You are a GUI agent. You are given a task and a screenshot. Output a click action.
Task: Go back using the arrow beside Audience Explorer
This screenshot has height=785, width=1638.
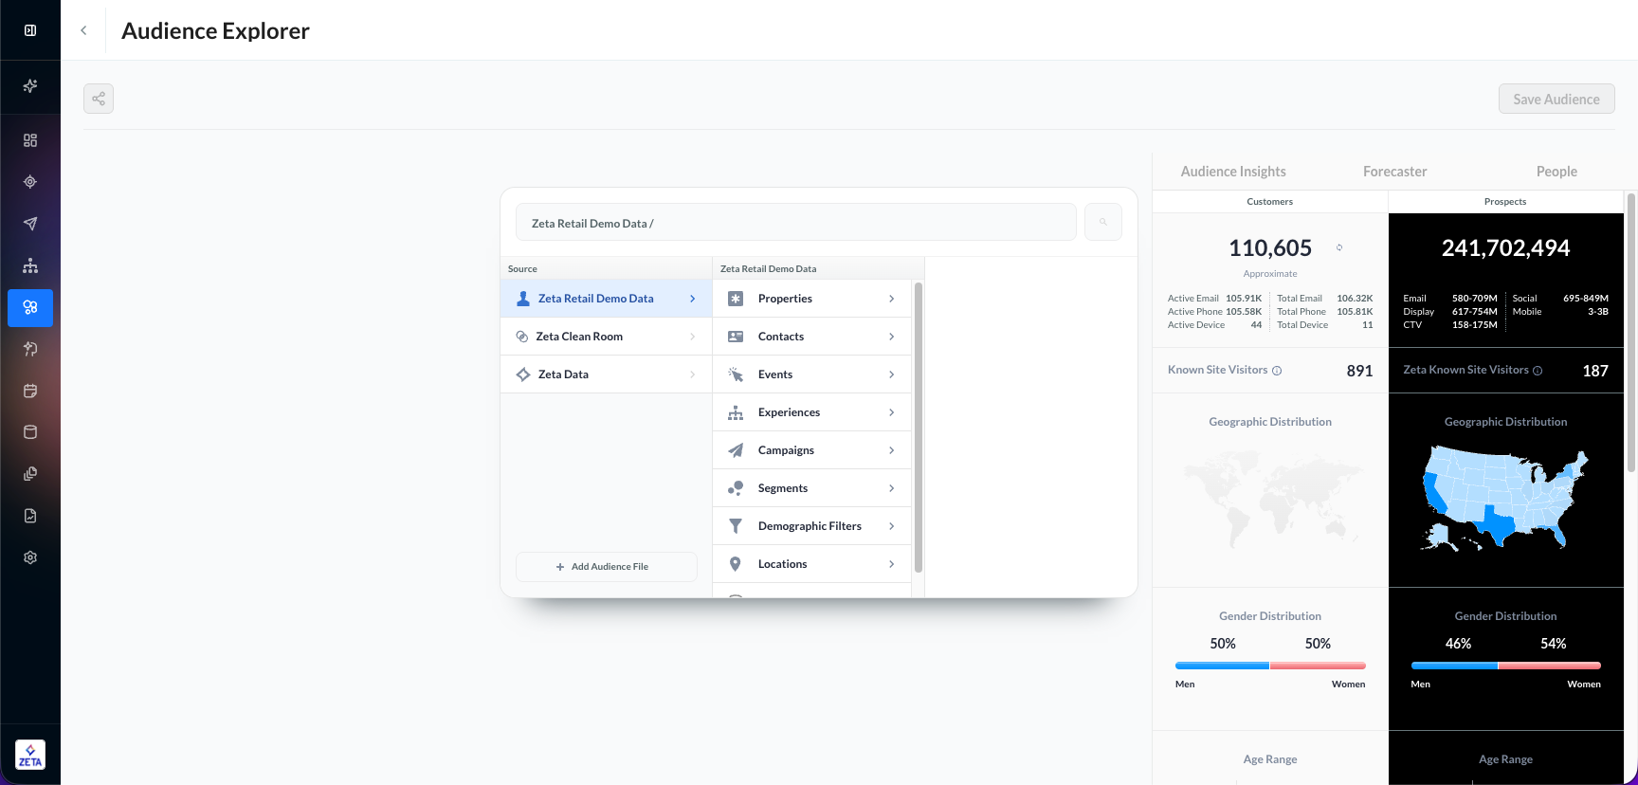83,30
